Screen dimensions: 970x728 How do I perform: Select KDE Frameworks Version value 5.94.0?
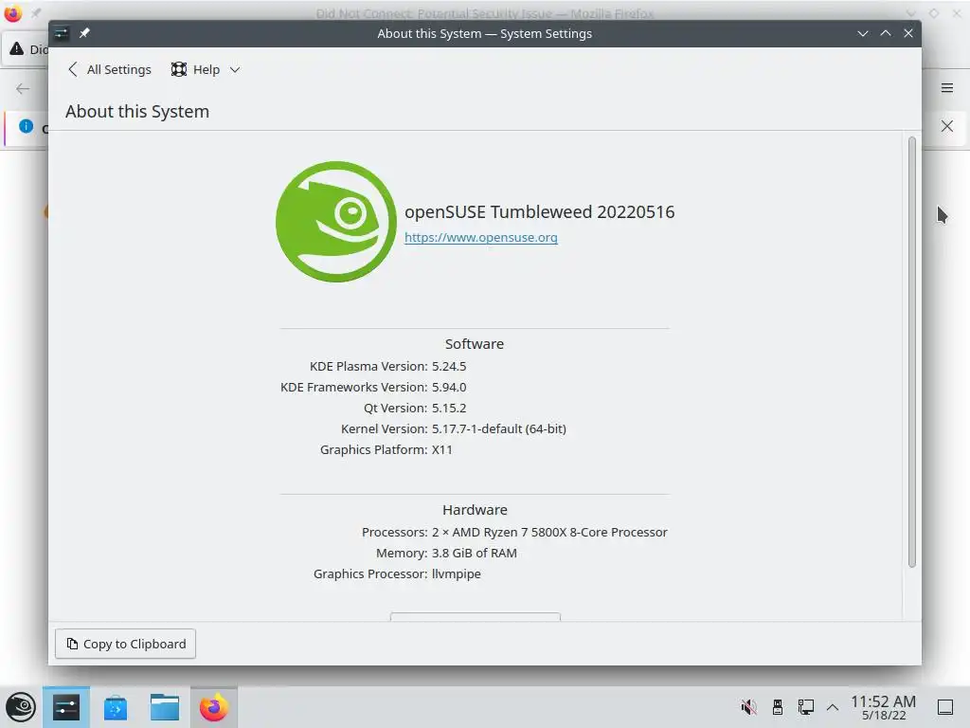pos(449,388)
